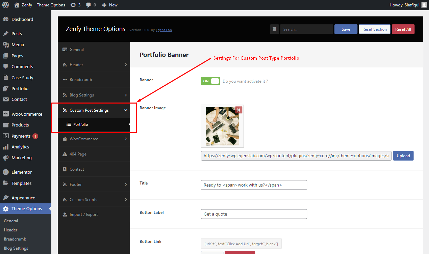This screenshot has height=254, width=429.
Task: Click the Reset Section button
Action: click(x=375, y=29)
